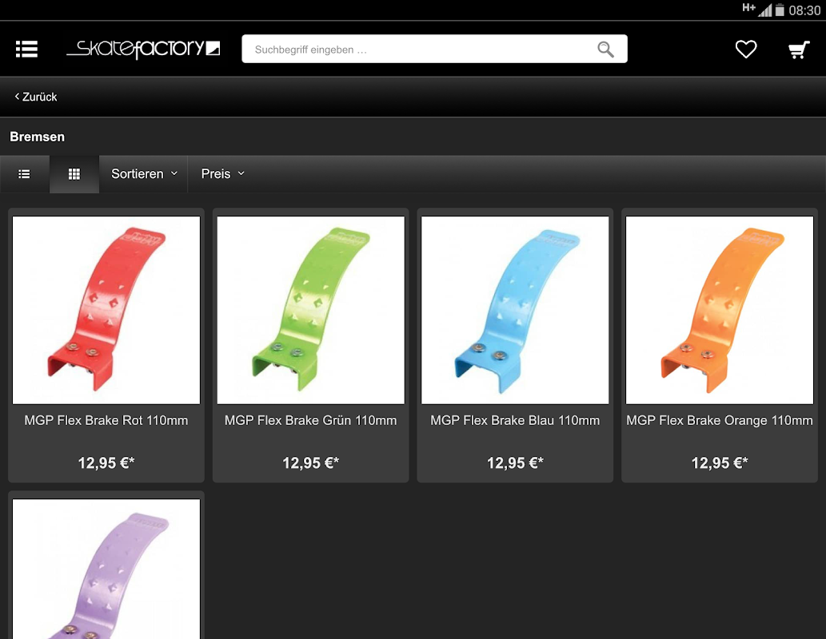Screen dimensions: 826x639
Task: Open the Preis filter dropdown
Action: pos(222,173)
